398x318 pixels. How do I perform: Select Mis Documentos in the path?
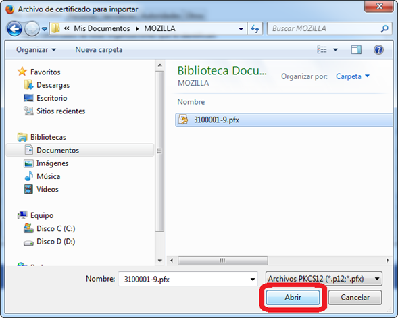coord(102,28)
